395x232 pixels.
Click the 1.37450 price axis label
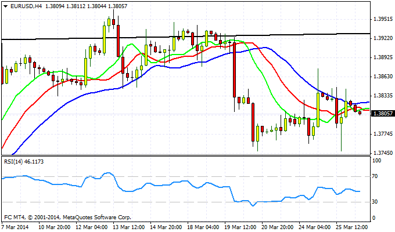coord(383,153)
